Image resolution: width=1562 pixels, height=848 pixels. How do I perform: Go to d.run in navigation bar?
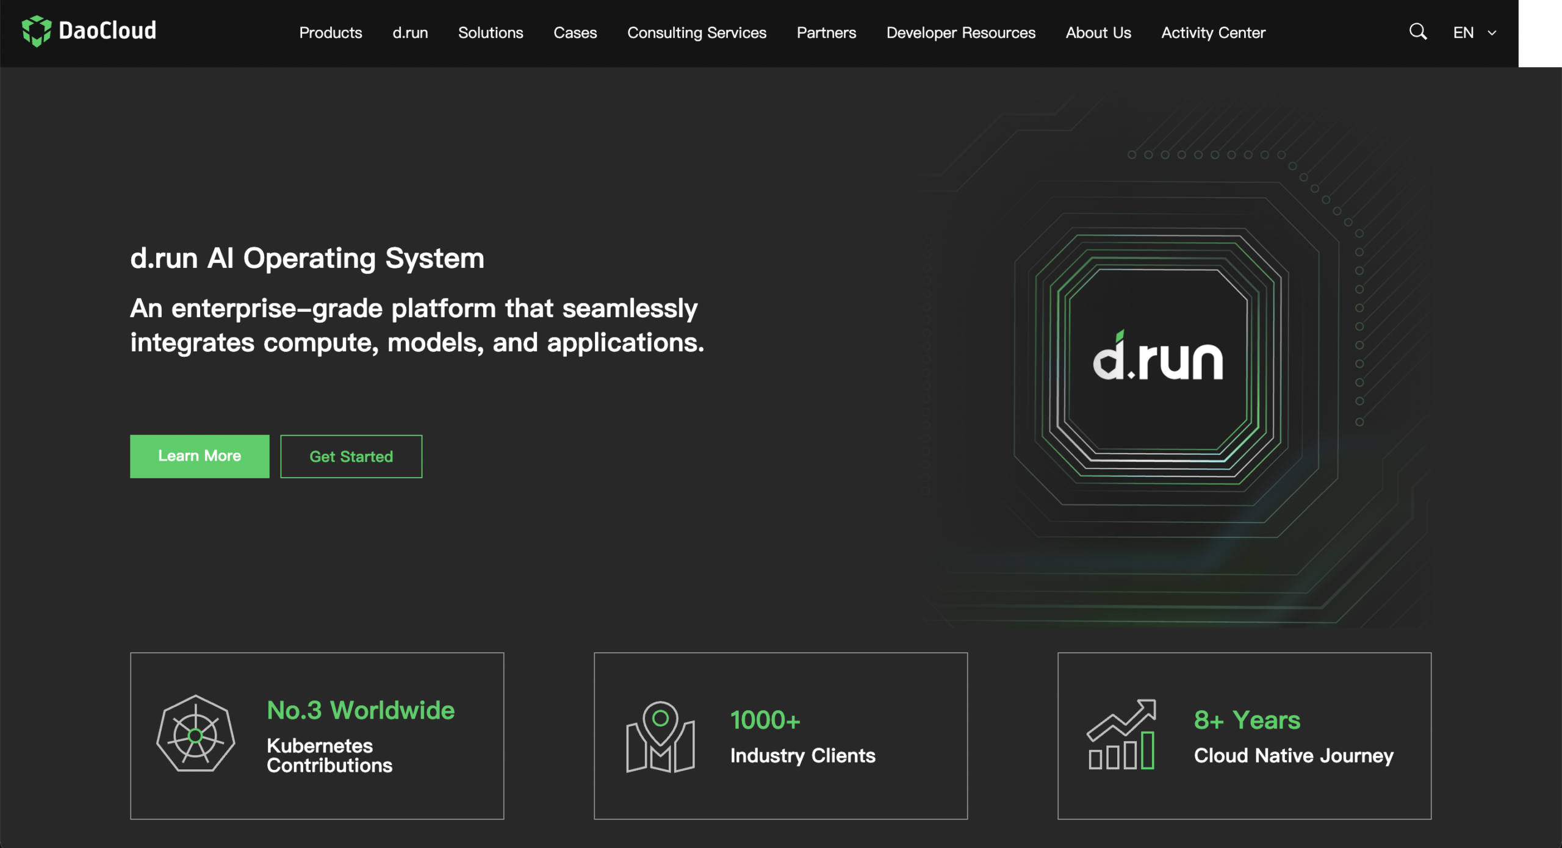[410, 32]
